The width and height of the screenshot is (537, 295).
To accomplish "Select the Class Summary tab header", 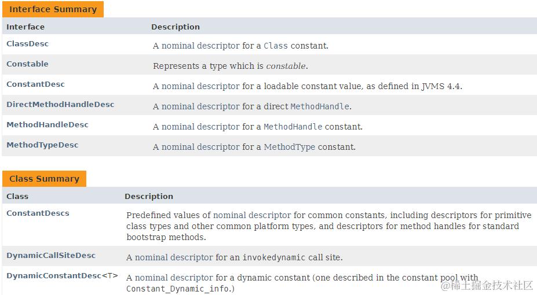I will [44, 179].
